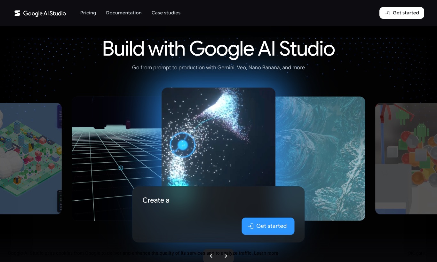Select the glowing particle swarm thumbnail
Image resolution: width=437 pixels, height=262 pixels.
click(x=219, y=137)
